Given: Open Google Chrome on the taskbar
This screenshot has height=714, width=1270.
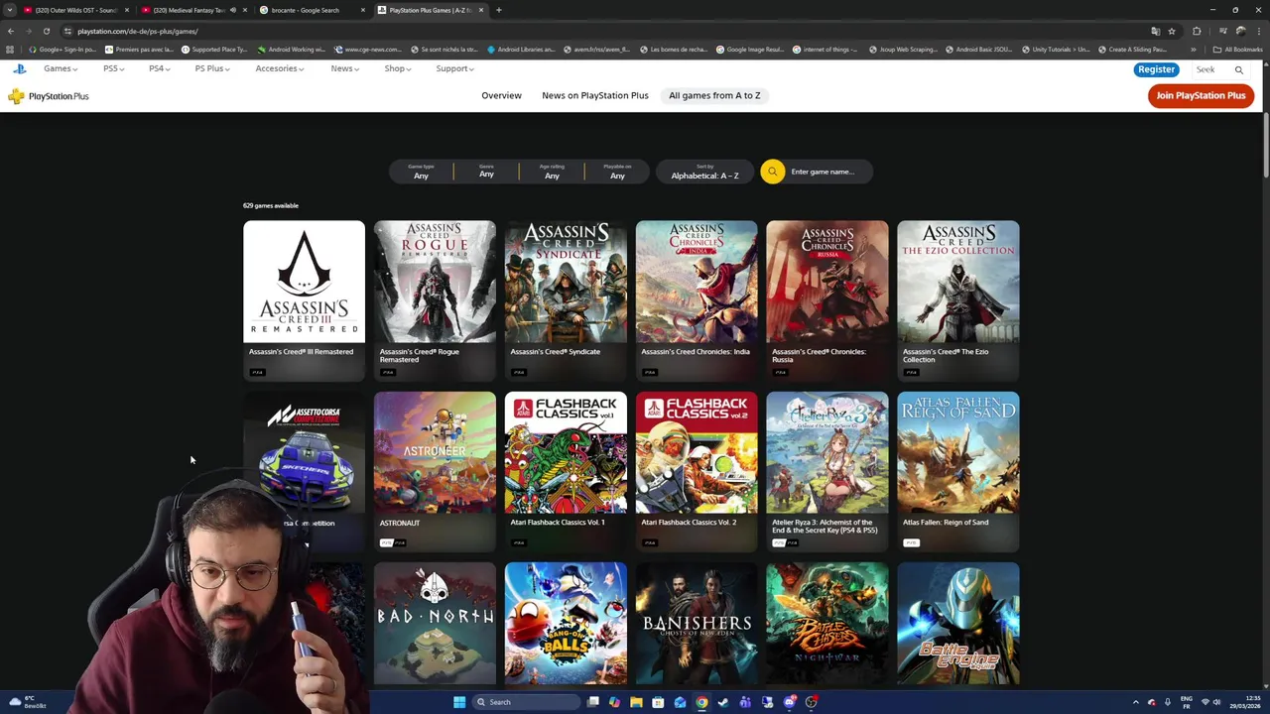Looking at the screenshot, I should (x=701, y=702).
